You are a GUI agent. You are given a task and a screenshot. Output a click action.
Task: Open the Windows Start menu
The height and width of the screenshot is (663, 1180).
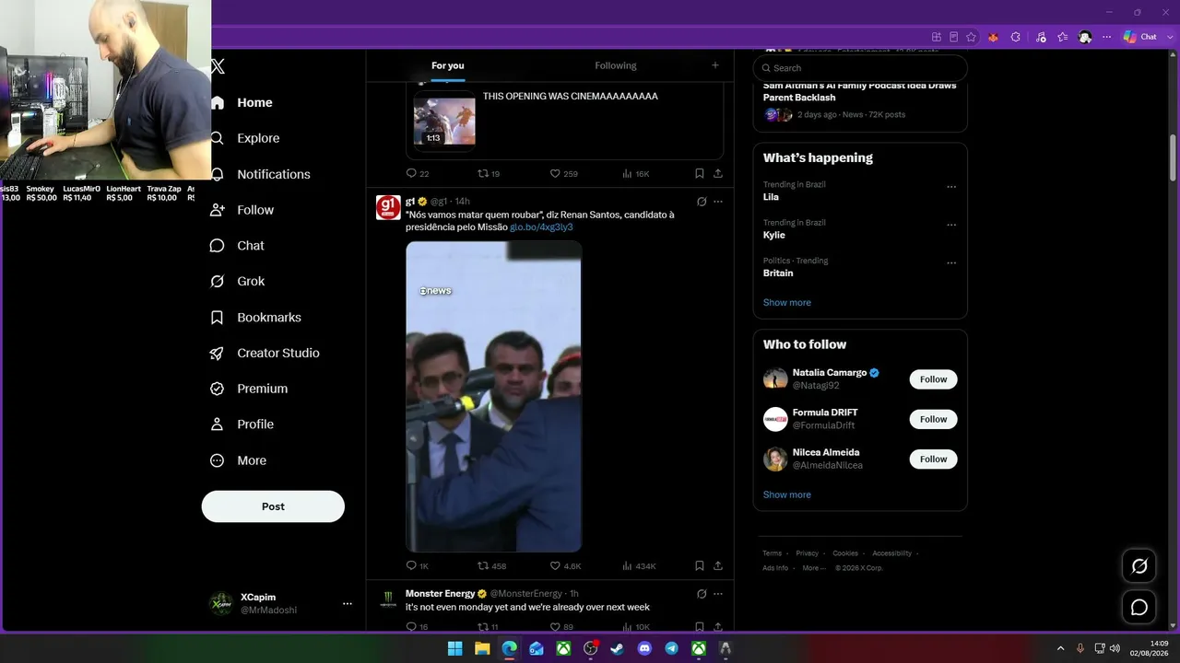click(455, 648)
